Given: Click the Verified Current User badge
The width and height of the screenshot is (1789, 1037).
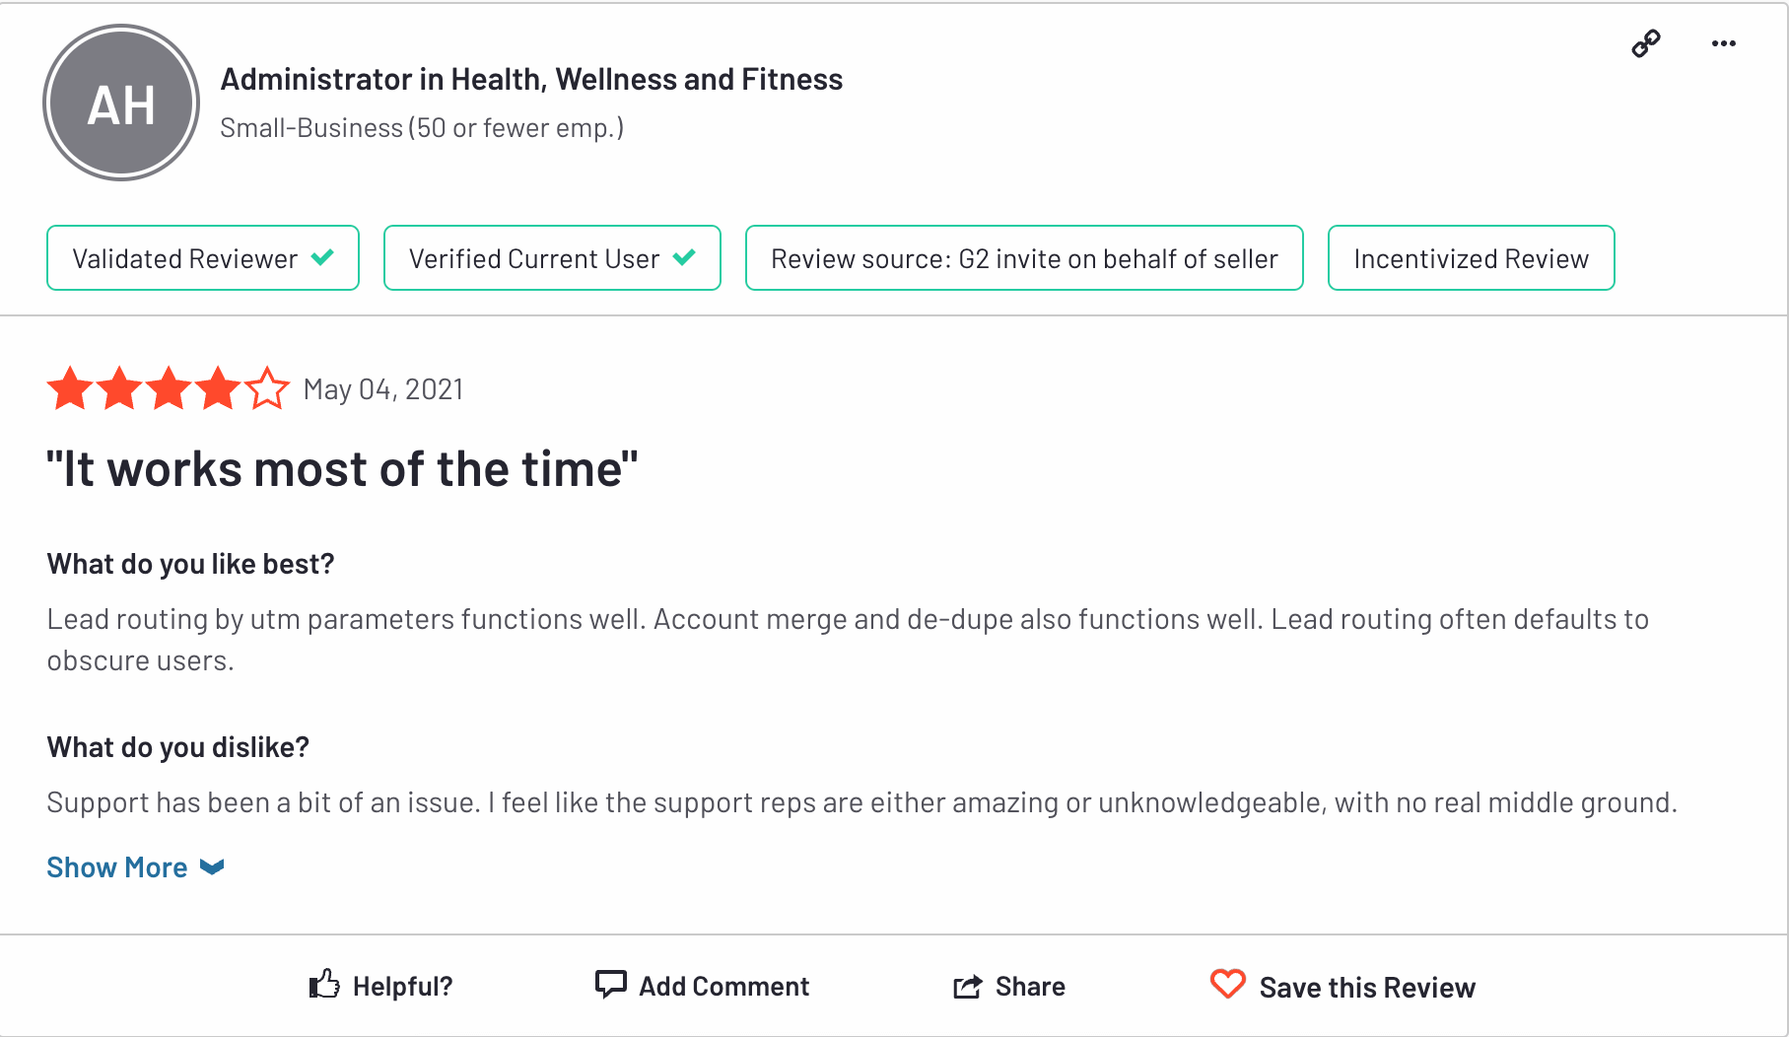Looking at the screenshot, I should click(x=552, y=258).
